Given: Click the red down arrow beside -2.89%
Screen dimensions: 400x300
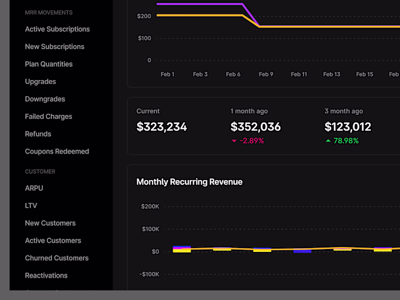Looking at the screenshot, I should click(x=234, y=141).
